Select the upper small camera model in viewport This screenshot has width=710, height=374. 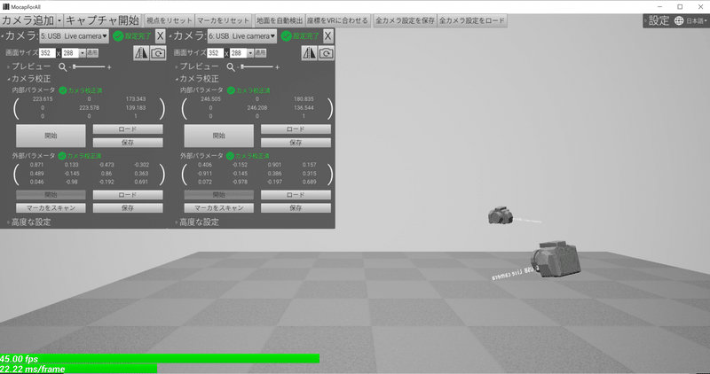point(500,214)
